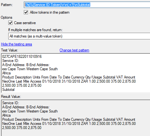The image size is (150, 136).
Task: Click the Allow tokens in the pattern label
Action: [50, 12]
